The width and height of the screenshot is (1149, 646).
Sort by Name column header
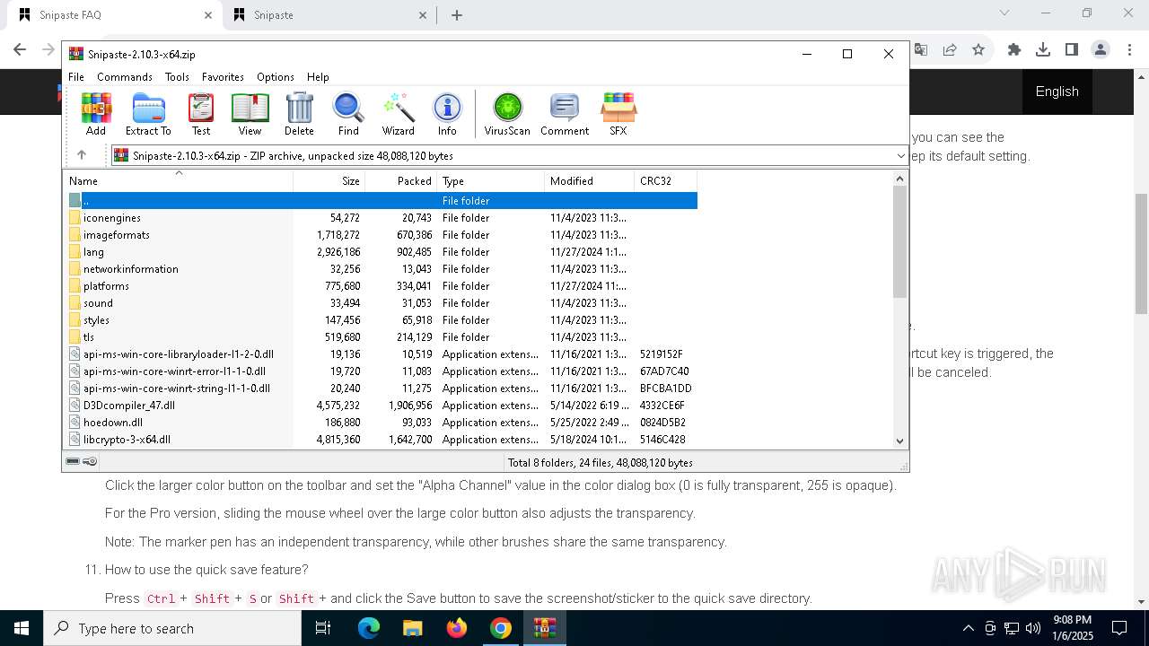point(179,180)
